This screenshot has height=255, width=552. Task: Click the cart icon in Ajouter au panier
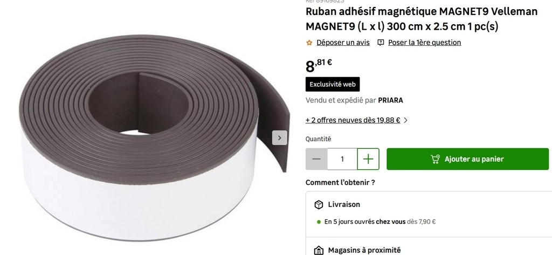click(435, 159)
